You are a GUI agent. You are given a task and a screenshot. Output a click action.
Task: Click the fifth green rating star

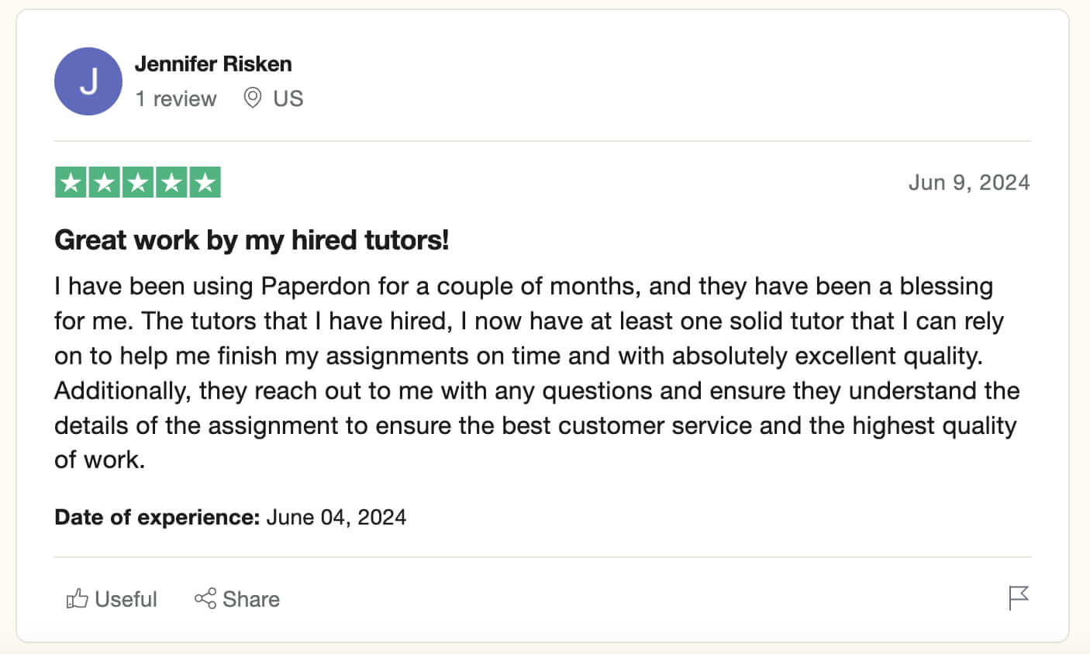pos(205,183)
